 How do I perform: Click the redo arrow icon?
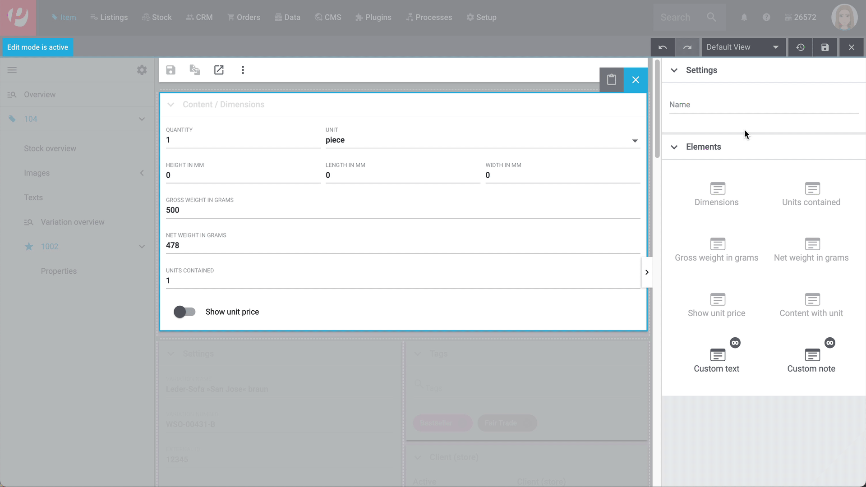(x=687, y=47)
